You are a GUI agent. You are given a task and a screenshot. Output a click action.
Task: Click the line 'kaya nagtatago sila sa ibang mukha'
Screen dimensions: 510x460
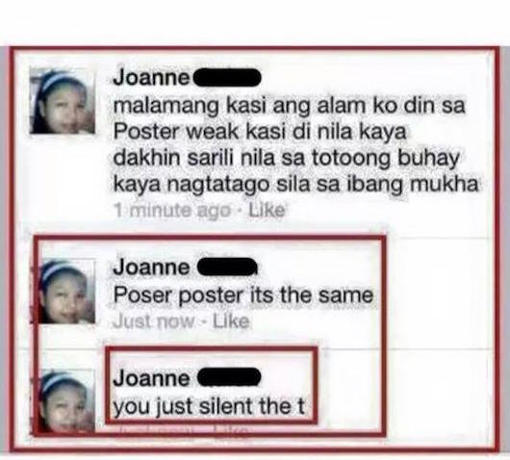(295, 185)
